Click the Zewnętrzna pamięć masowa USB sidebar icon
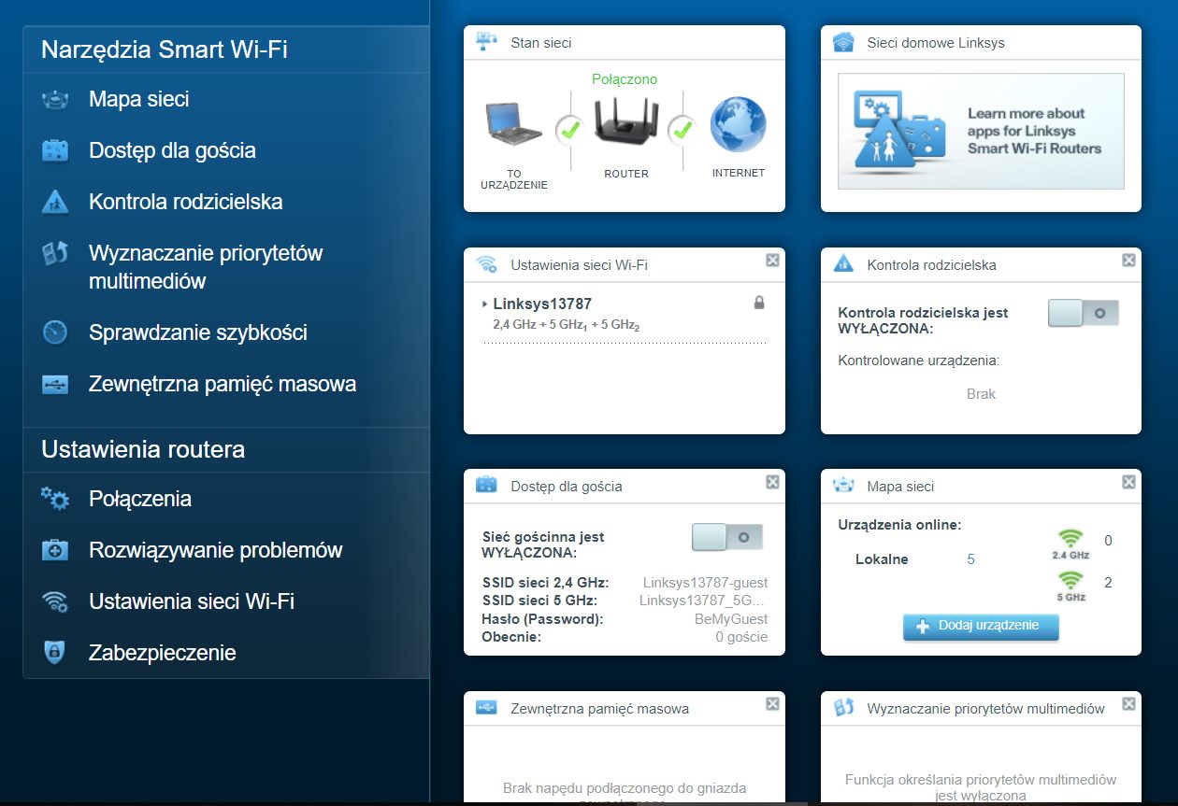 pyautogui.click(x=55, y=384)
